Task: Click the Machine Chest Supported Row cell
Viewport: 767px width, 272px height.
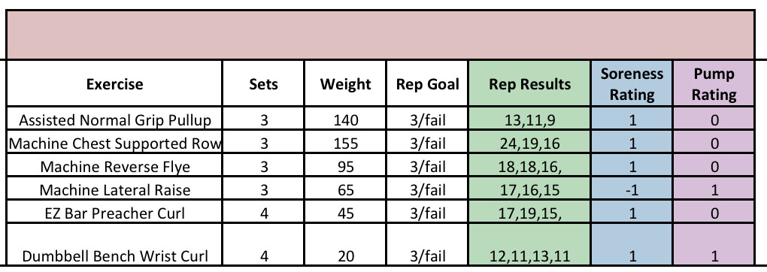Action: tap(114, 142)
